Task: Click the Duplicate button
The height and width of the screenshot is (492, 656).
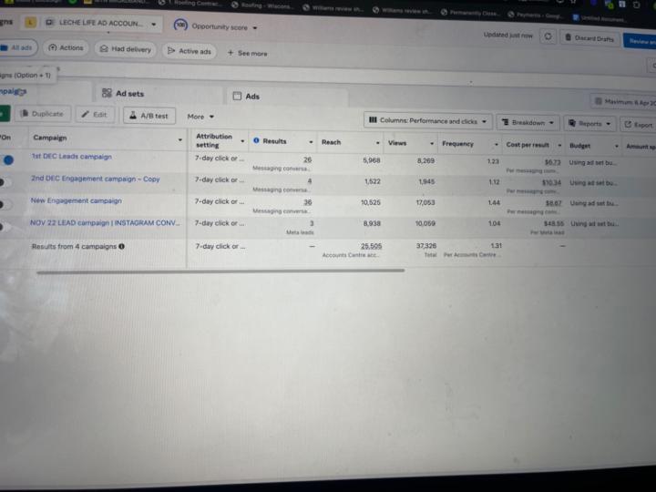Action: (x=42, y=114)
